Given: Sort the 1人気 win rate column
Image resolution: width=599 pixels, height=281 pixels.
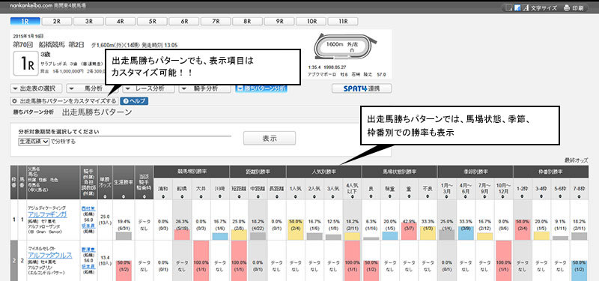Looking at the screenshot, I should click(x=295, y=197).
